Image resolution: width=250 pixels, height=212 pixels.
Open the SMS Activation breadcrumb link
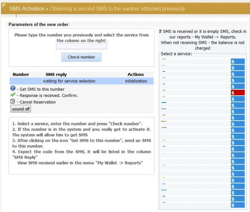27,9
